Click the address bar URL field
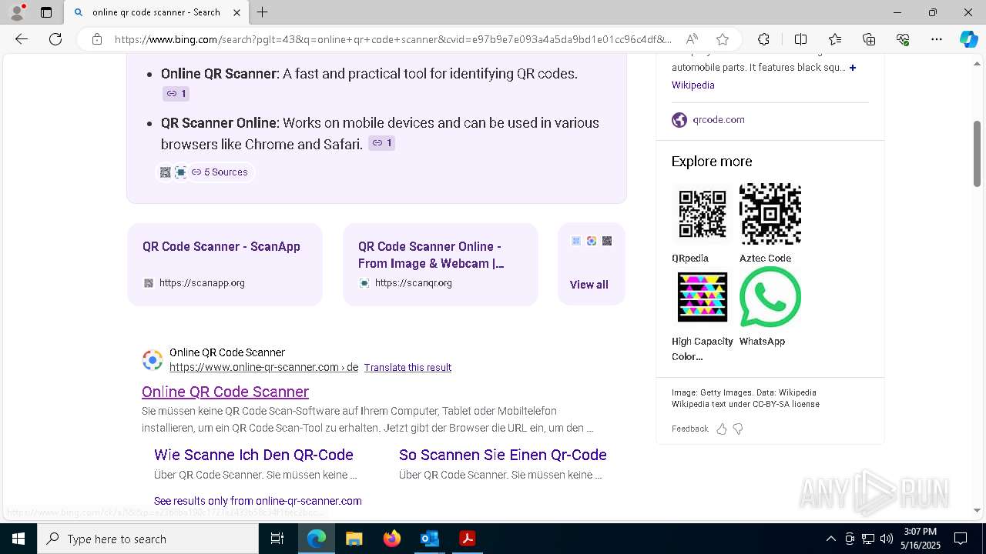This screenshot has width=986, height=554. [x=393, y=39]
